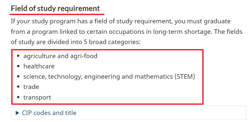Click the word 'mathematics' in the list

(154, 77)
